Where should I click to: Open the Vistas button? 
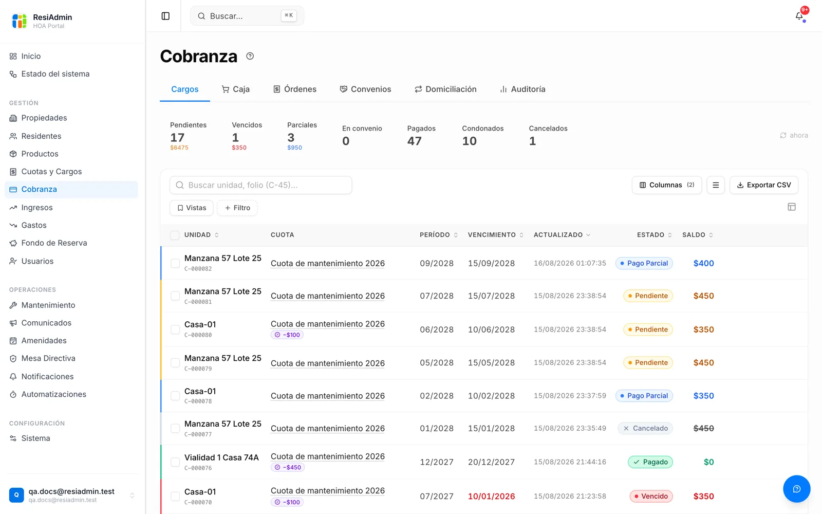(192, 208)
